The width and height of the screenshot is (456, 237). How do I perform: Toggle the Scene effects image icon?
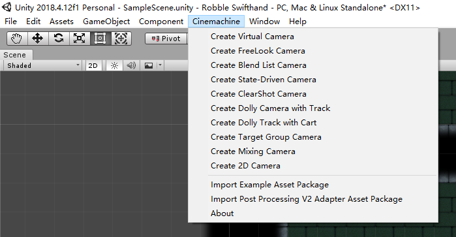point(149,65)
